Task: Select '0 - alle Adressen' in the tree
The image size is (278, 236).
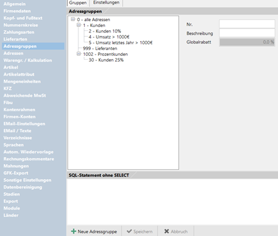Action: point(93,20)
